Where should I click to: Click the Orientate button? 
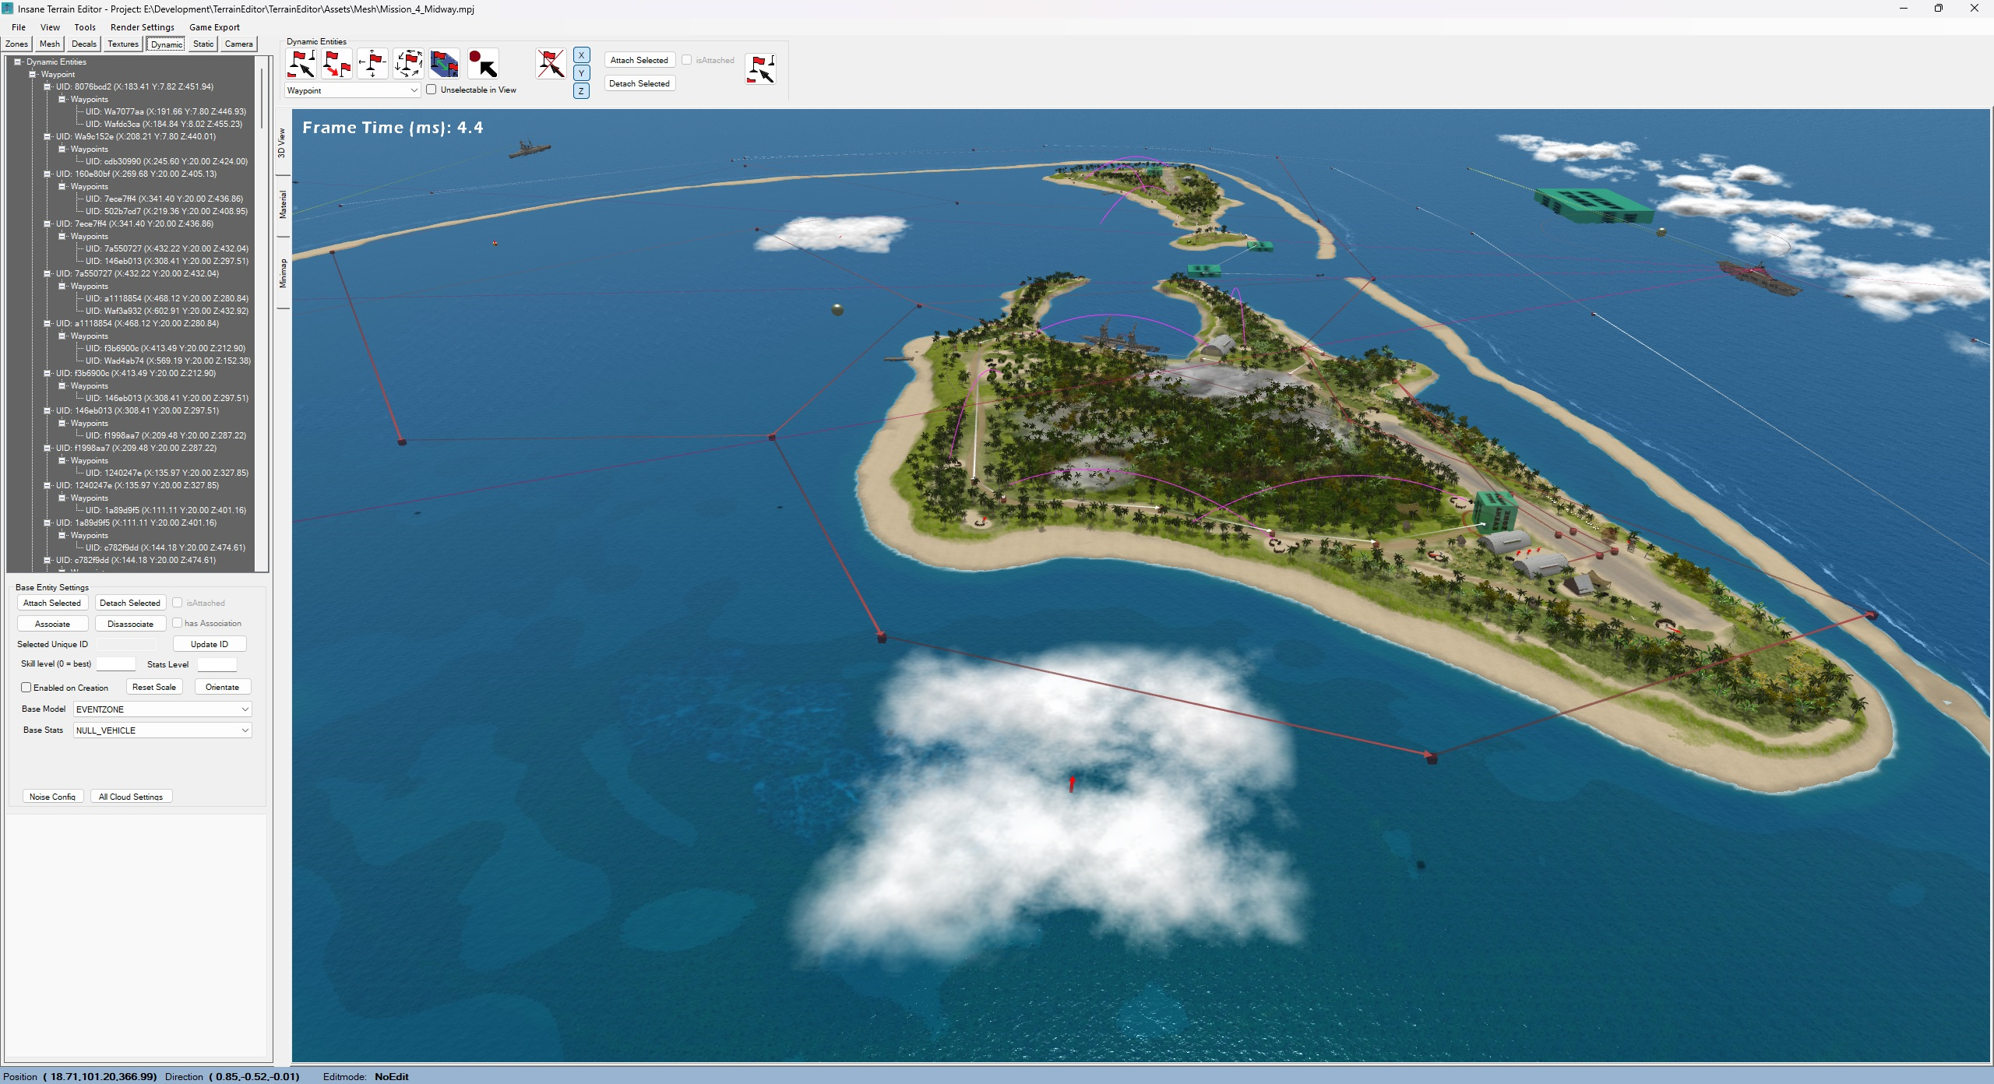[x=222, y=687]
